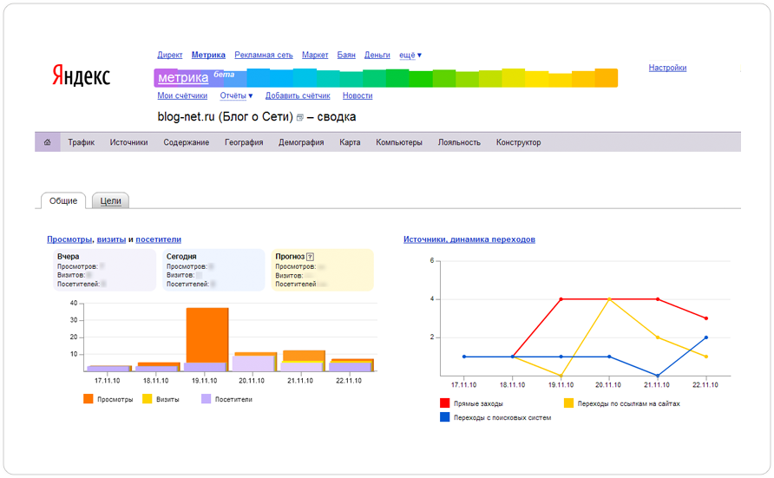Click the yellow Визиты legend swatch

(x=148, y=399)
